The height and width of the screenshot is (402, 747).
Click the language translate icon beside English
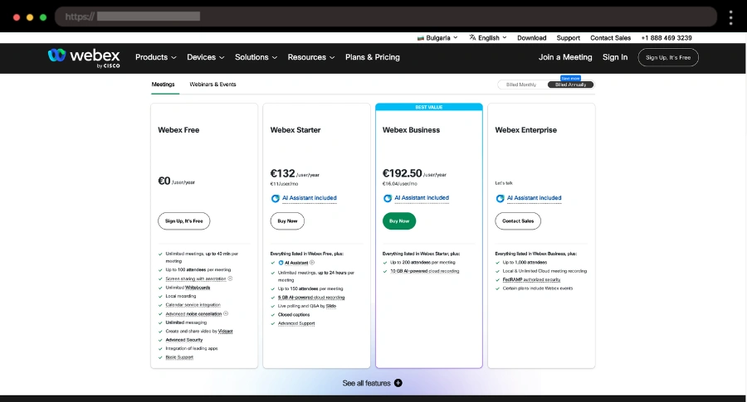tap(472, 37)
